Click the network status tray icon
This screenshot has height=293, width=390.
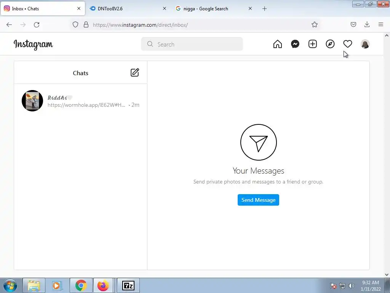point(342,286)
